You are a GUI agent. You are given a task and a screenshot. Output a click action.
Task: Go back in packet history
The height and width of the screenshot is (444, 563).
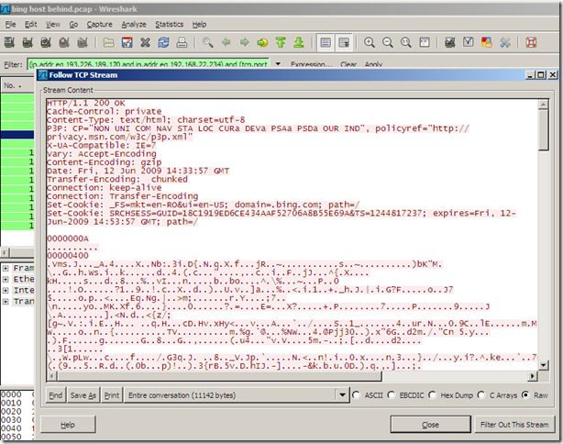click(226, 42)
